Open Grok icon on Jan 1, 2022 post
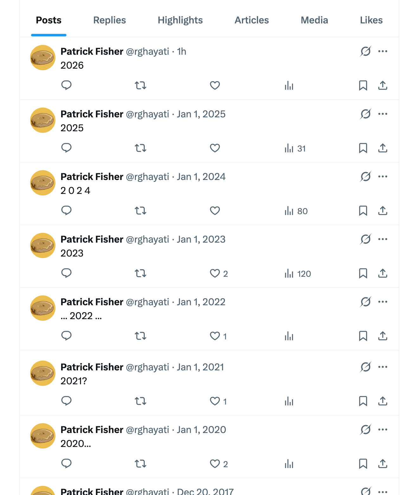Viewport: 418px width, 495px height. (x=365, y=302)
